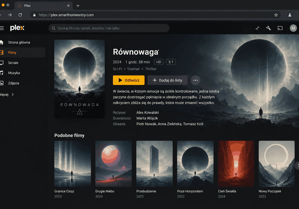Click the 5.1 audio badge
299x209 pixels.
pyautogui.click(x=171, y=62)
